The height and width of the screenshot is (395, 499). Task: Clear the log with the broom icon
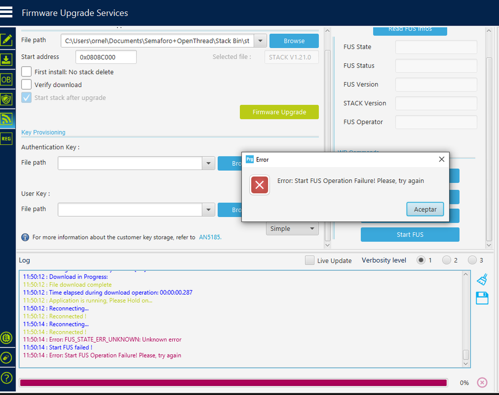pos(482,279)
